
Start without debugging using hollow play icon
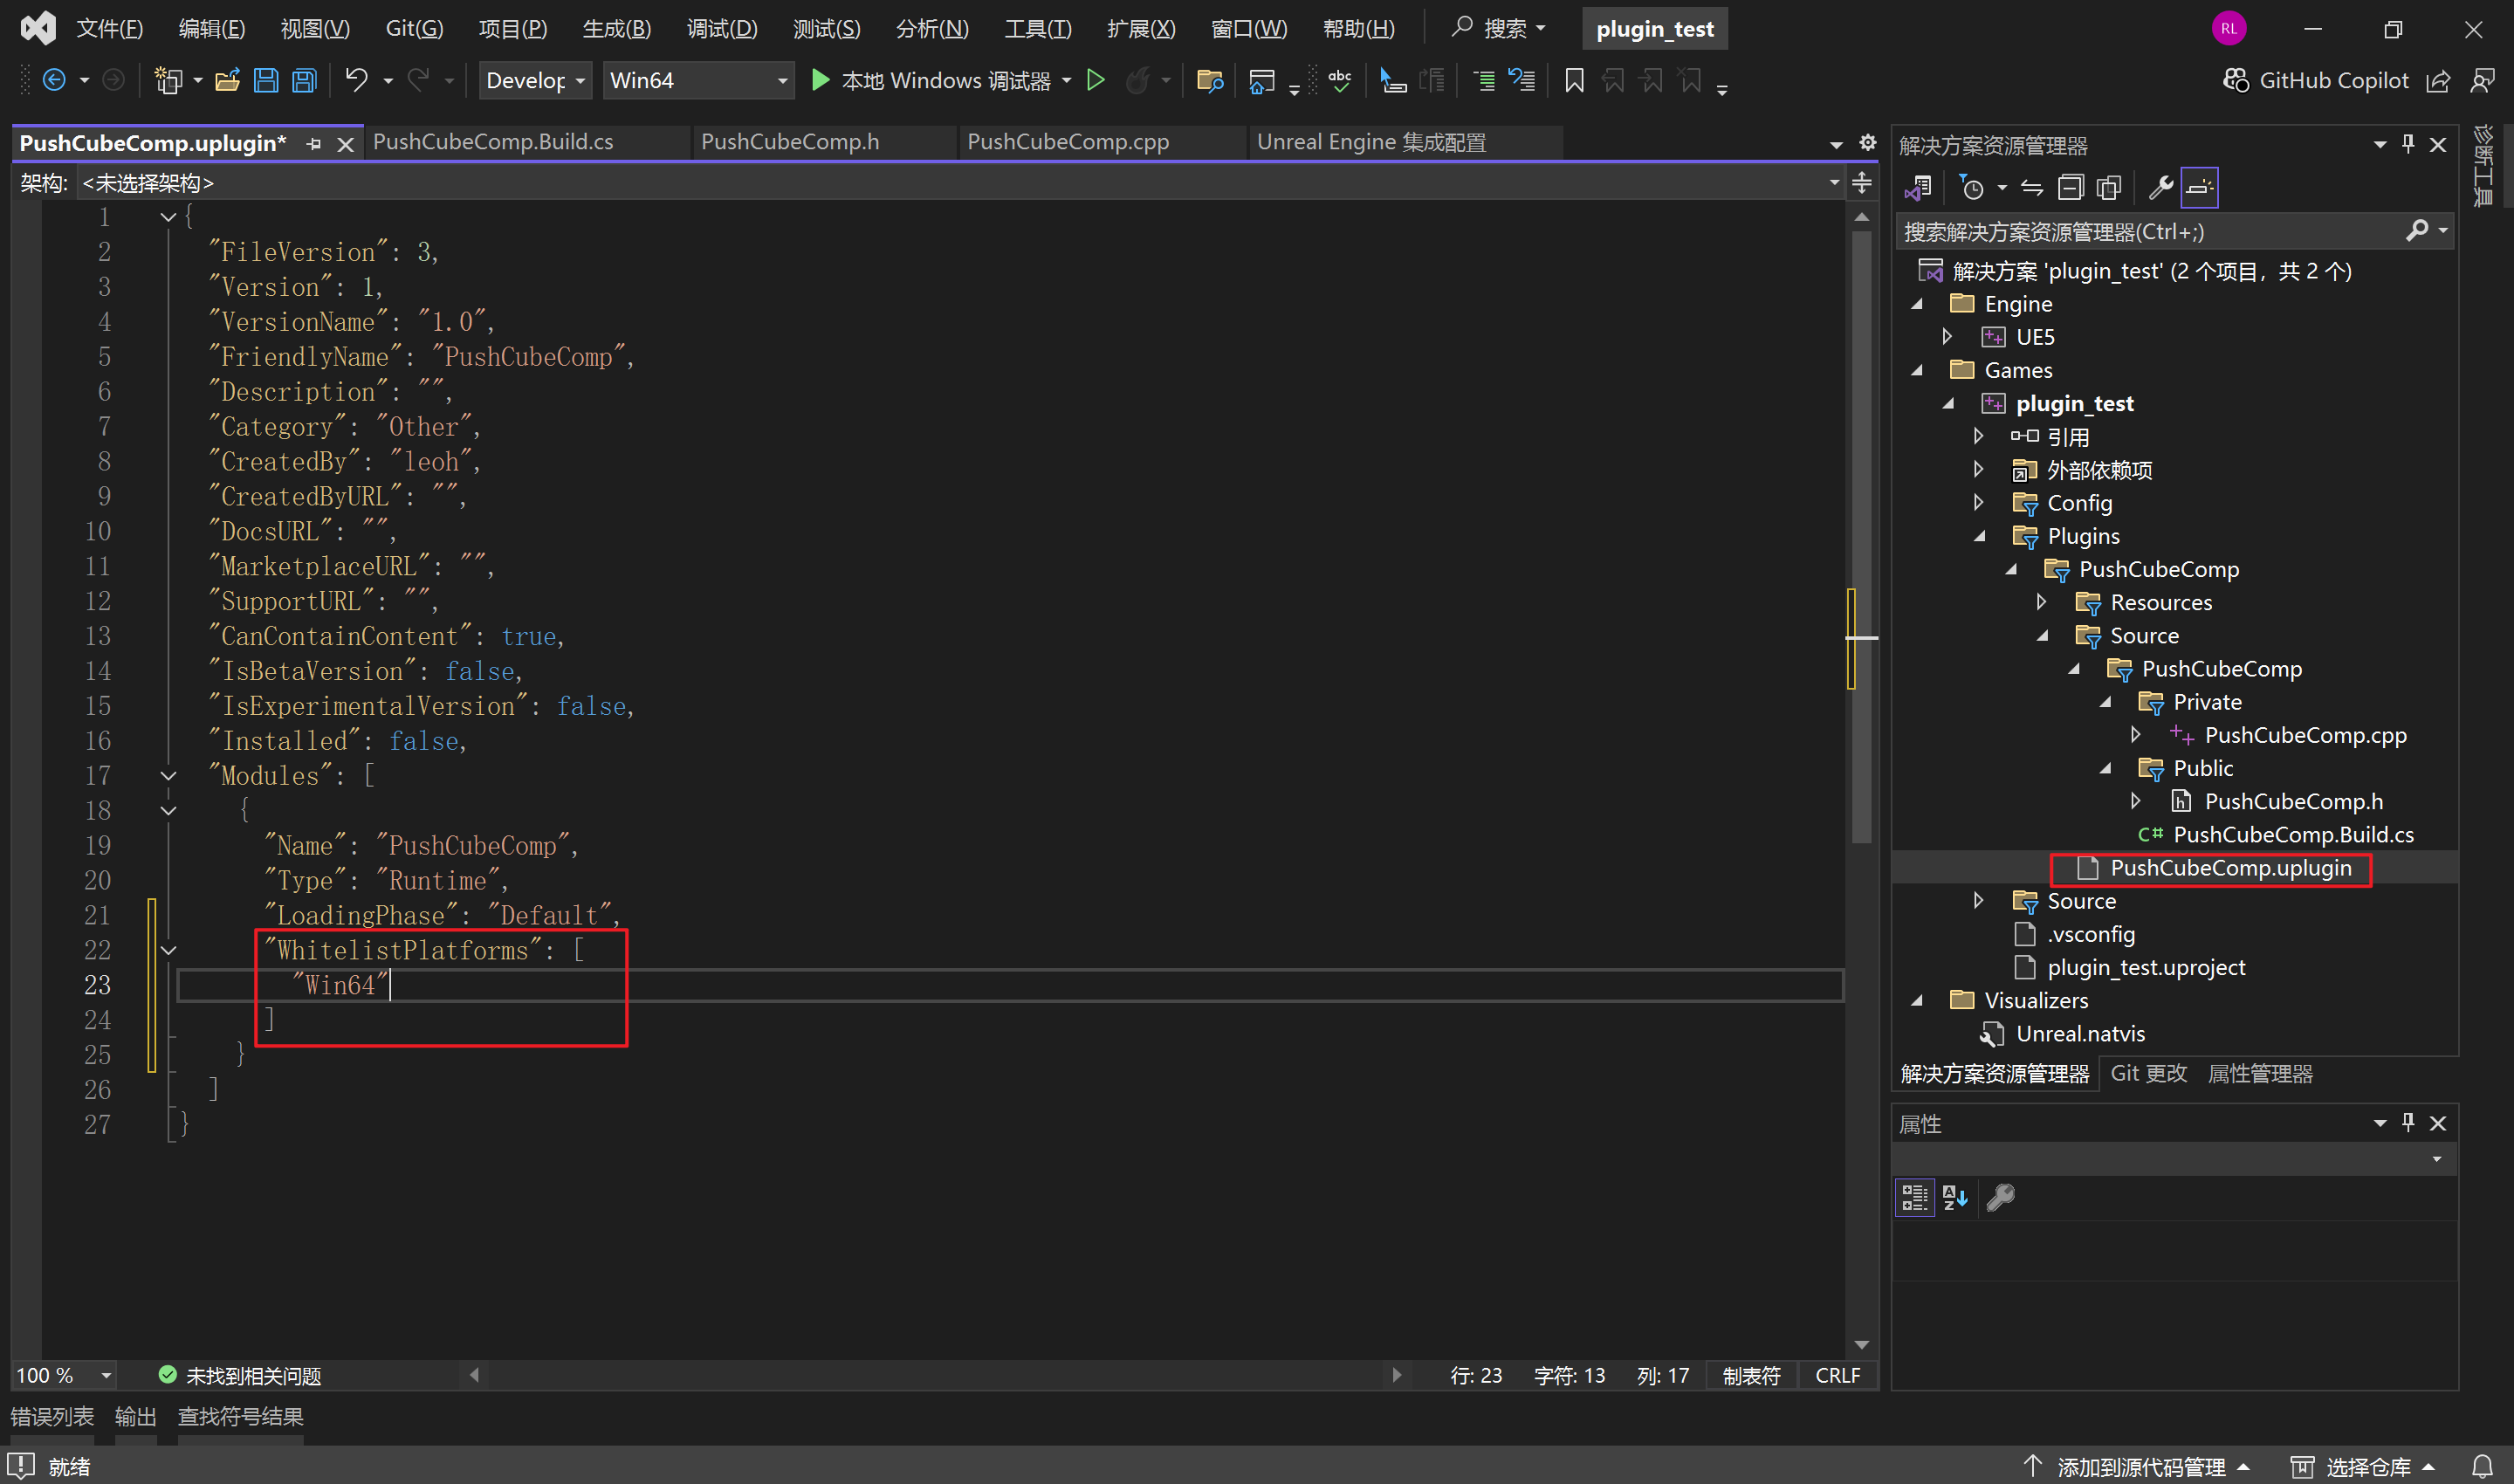1096,80
